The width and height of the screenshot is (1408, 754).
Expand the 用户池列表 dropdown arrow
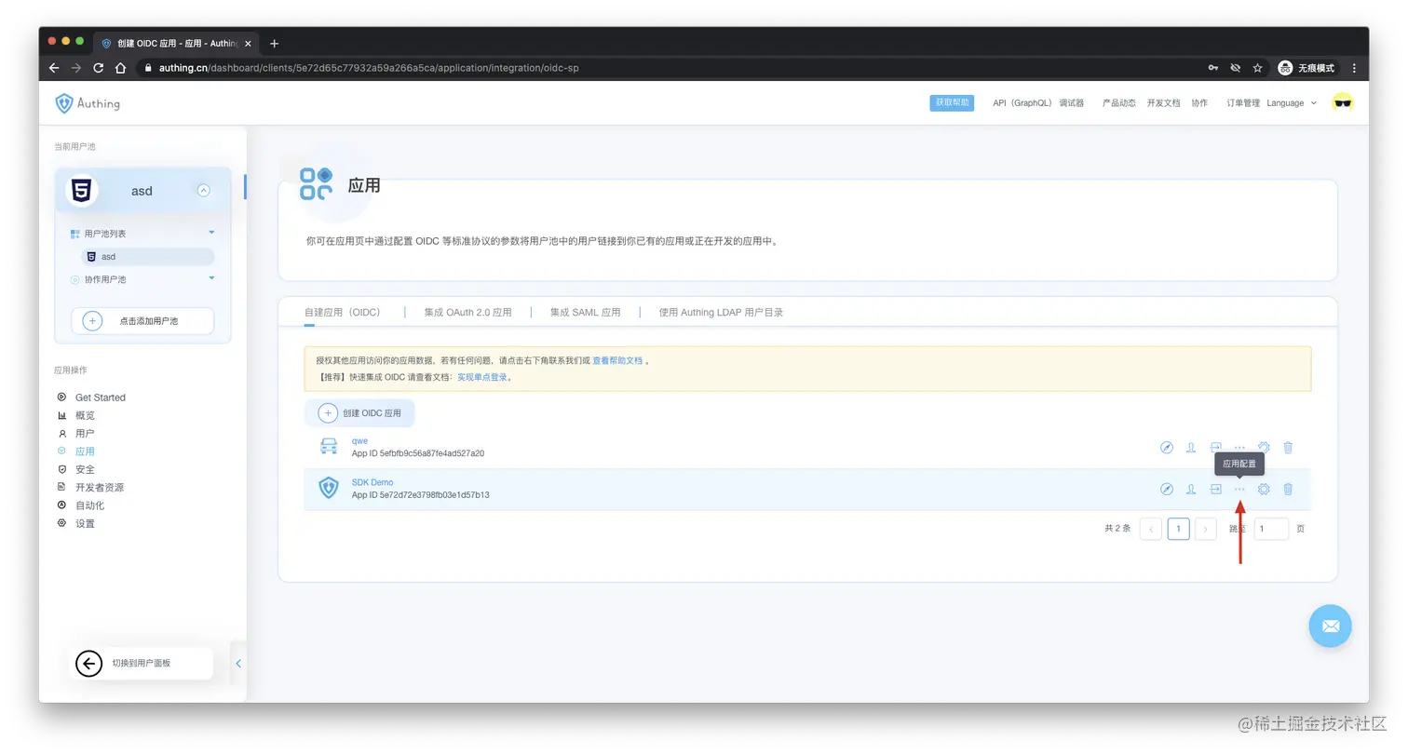tap(211, 232)
